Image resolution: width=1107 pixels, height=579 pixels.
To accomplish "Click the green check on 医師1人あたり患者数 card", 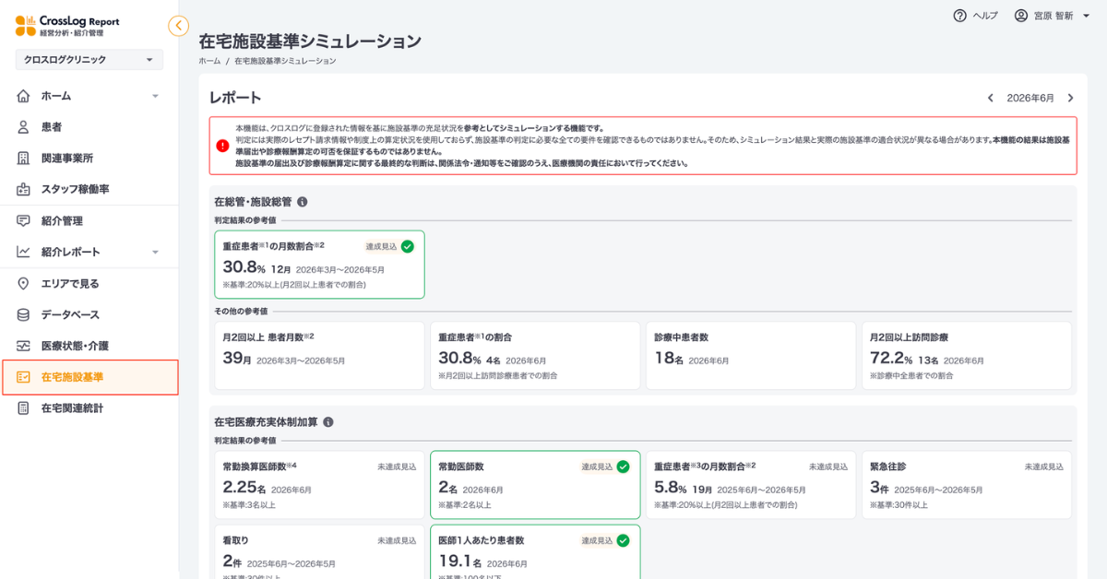I will pyautogui.click(x=623, y=540).
